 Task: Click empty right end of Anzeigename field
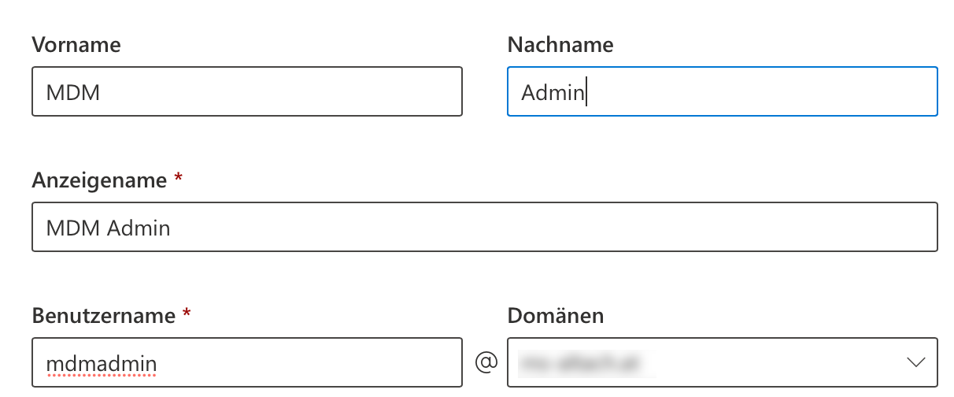point(866,228)
